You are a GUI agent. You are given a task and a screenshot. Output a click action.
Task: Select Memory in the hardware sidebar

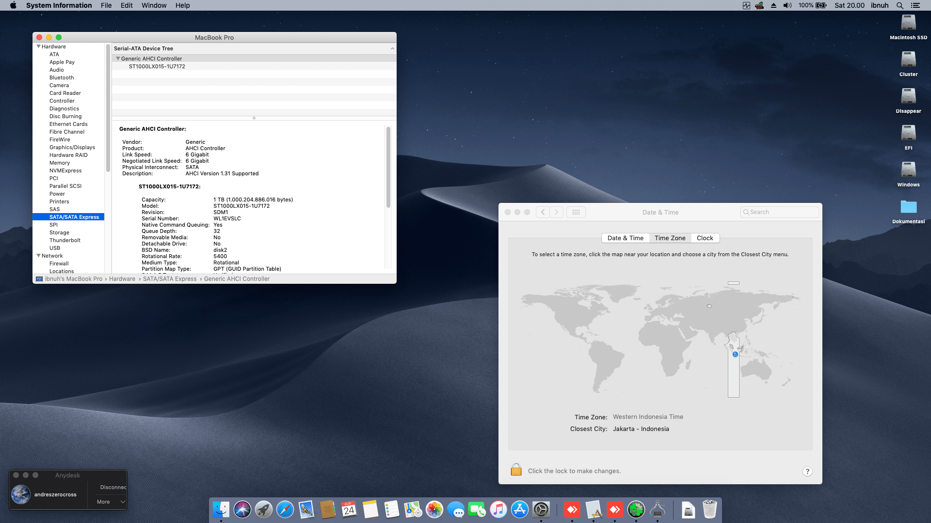[x=60, y=163]
